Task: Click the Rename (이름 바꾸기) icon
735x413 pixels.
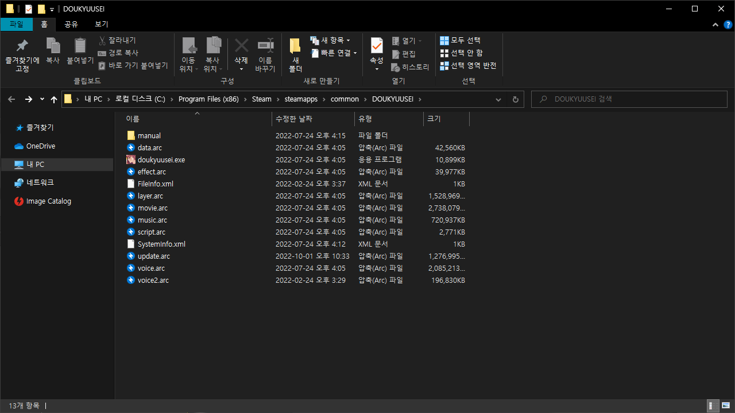Action: (x=265, y=46)
